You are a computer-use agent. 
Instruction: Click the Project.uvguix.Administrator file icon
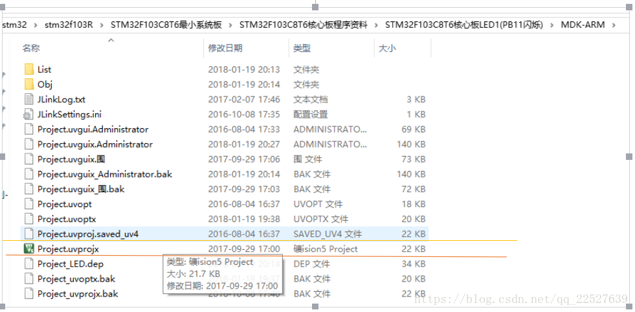pyautogui.click(x=28, y=144)
